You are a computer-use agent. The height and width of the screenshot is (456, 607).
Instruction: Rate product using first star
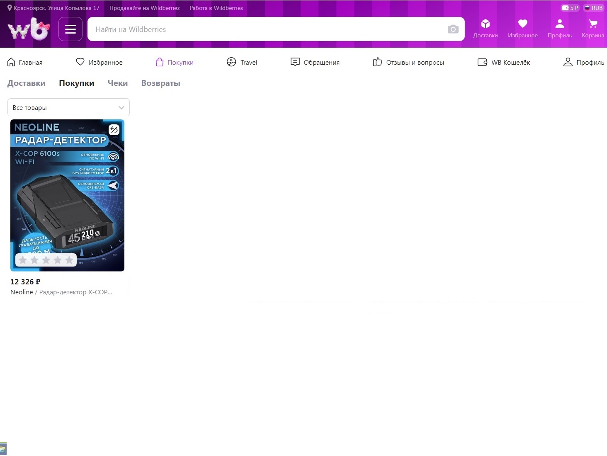[23, 260]
